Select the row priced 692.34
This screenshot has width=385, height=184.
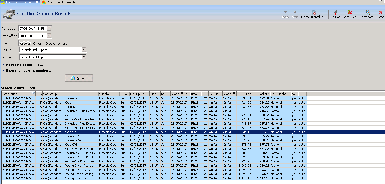coord(154,98)
